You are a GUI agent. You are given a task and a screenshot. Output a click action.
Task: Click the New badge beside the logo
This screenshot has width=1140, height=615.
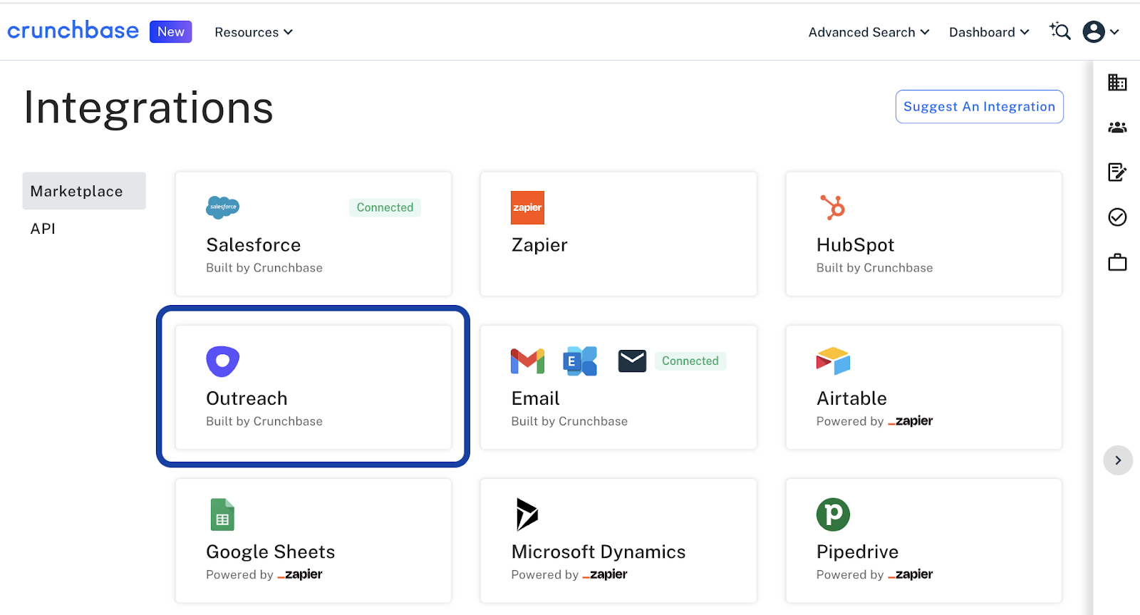[x=170, y=31]
